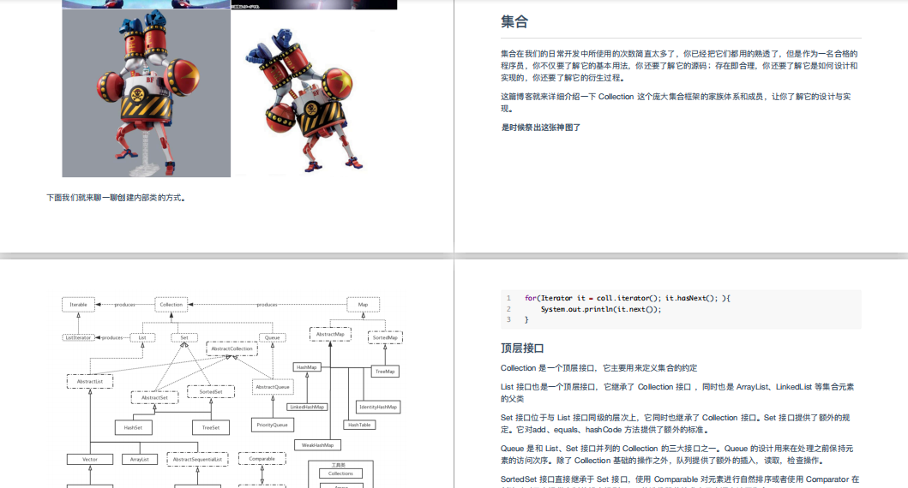The image size is (908, 488).
Task: Click the 顶层接口 heading
Action: click(522, 348)
